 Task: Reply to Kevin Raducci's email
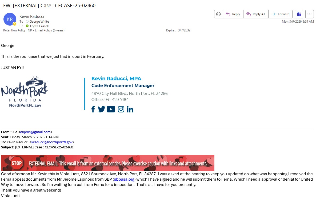pos(233,14)
